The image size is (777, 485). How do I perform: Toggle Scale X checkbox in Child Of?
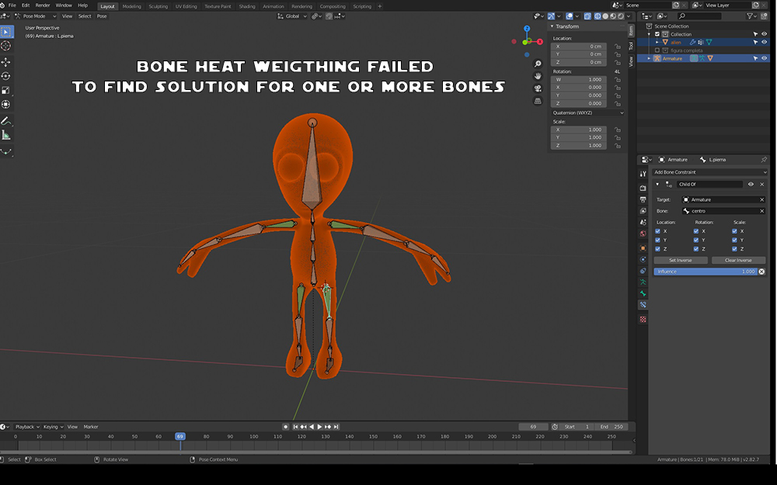734,231
